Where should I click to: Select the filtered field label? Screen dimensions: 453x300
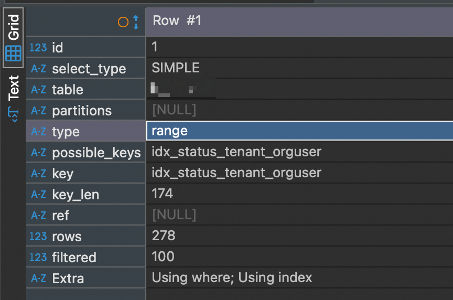(74, 257)
